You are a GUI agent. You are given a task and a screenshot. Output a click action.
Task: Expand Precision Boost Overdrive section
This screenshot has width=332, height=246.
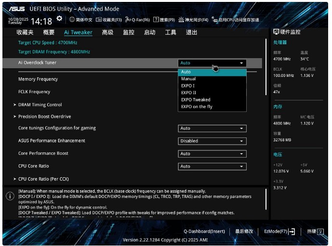coord(44,116)
